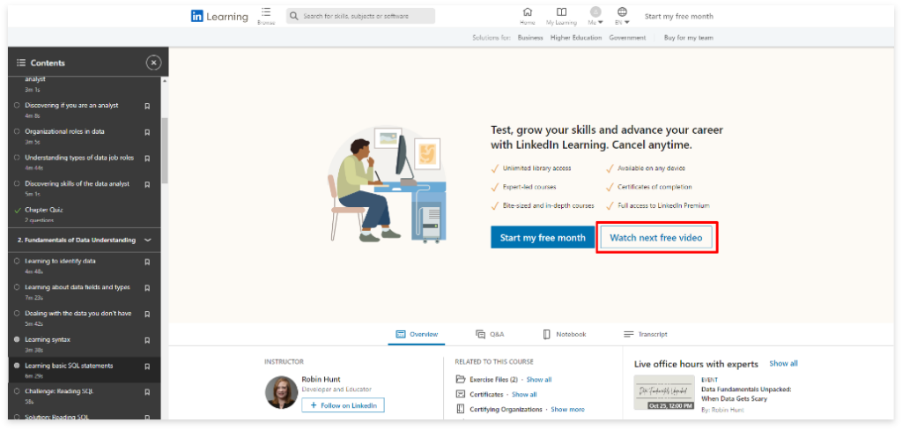The height and width of the screenshot is (430, 902).
Task: Switch to the Q&A tab
Action: [490, 334]
